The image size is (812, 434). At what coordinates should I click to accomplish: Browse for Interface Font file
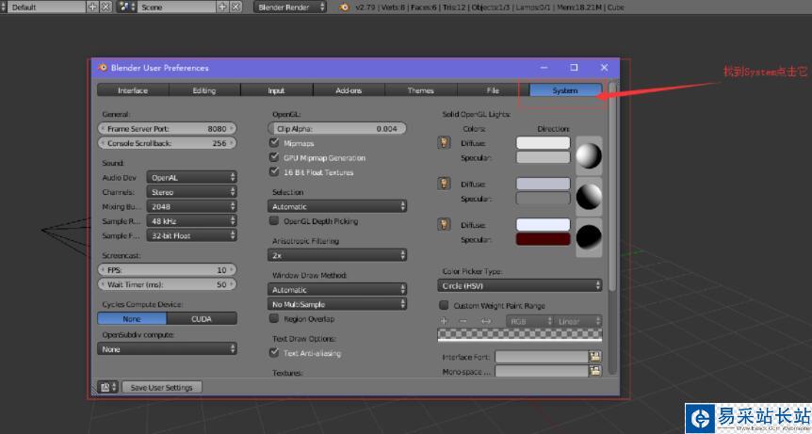click(595, 357)
